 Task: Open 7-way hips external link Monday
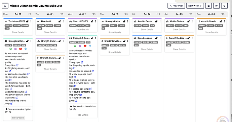17,65
